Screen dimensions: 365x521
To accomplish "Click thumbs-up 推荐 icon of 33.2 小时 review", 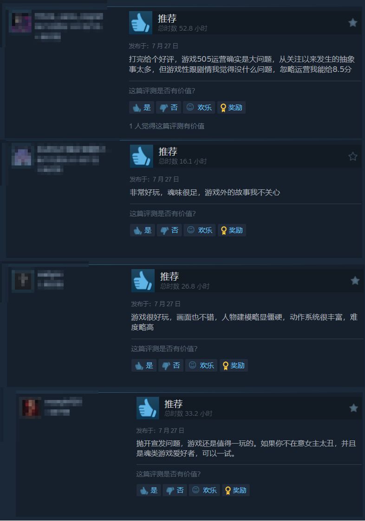I will (x=148, y=408).
